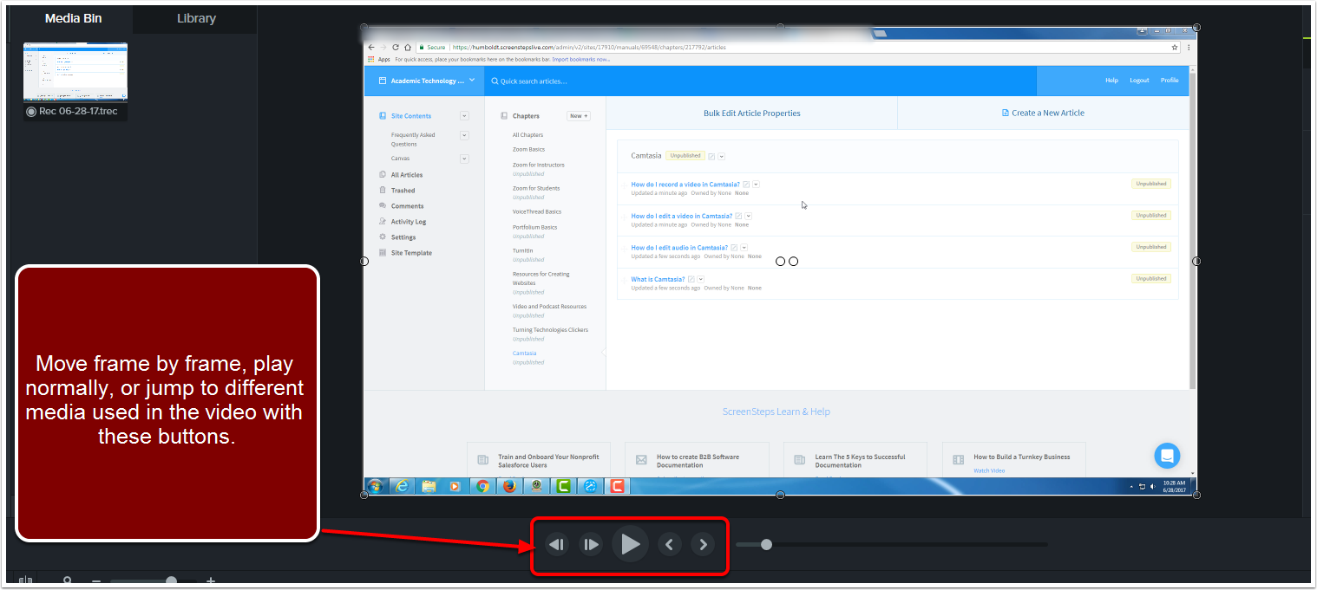Select the Portfolium Basics chapter

click(534, 227)
